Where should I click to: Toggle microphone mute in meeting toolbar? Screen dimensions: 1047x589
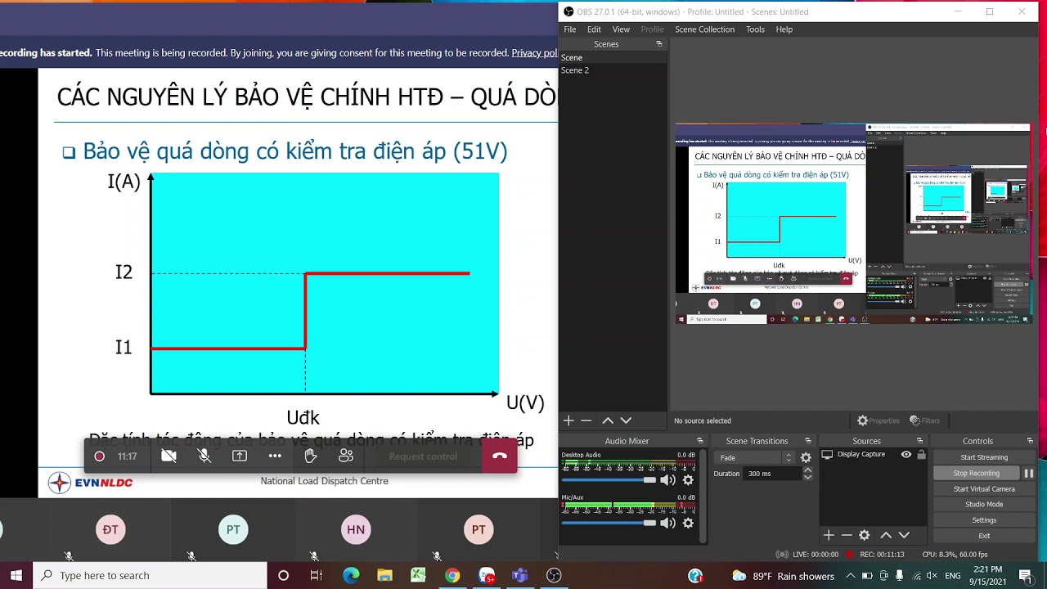point(204,456)
